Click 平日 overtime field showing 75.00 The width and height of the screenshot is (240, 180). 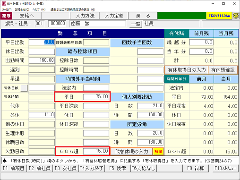(96, 97)
